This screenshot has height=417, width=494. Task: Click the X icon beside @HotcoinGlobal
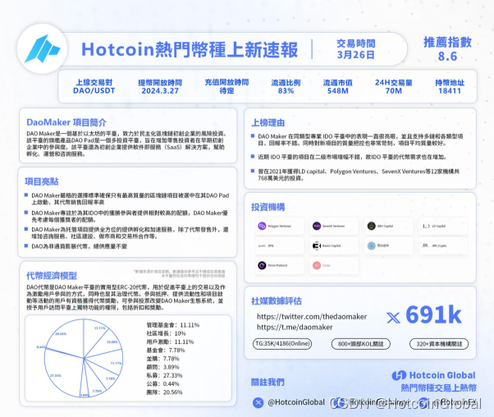pyautogui.click(x=258, y=402)
